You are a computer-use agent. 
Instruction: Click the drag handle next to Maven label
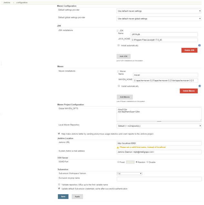point(118,71)
